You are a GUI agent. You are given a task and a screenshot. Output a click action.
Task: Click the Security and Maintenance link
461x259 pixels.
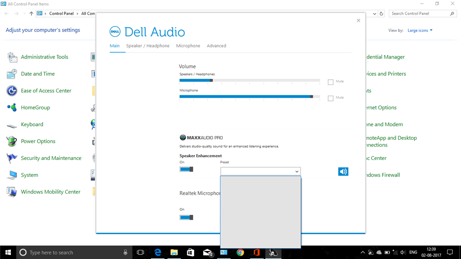click(51, 158)
